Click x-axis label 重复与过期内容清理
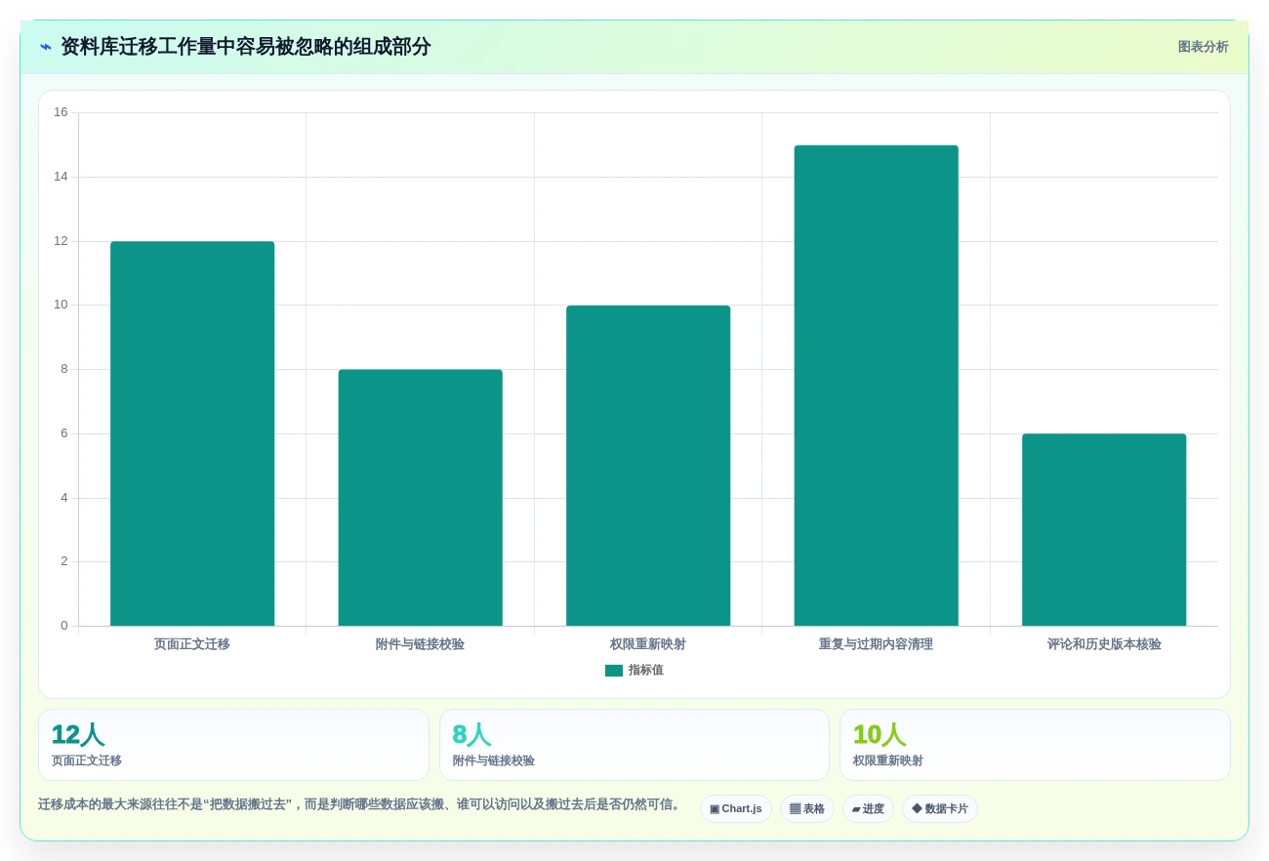This screenshot has width=1269, height=861. click(876, 644)
